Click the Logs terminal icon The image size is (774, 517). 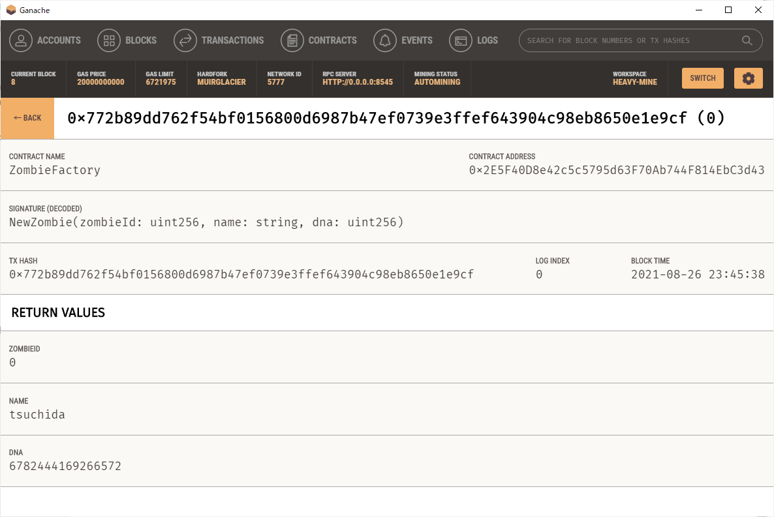pyautogui.click(x=461, y=40)
